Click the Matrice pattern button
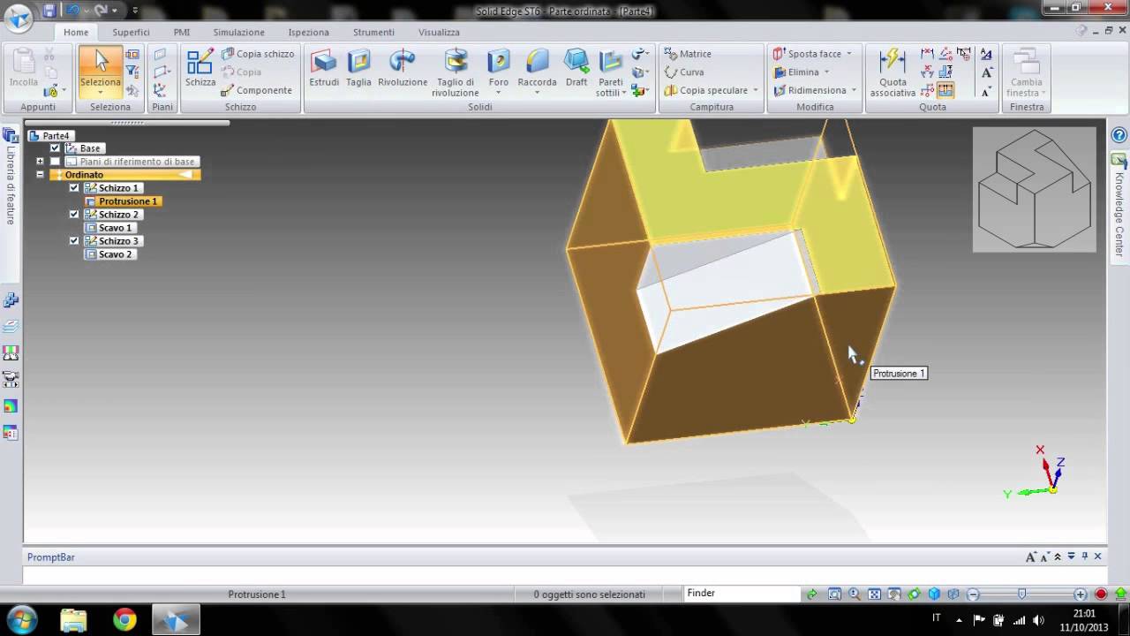 (x=688, y=54)
